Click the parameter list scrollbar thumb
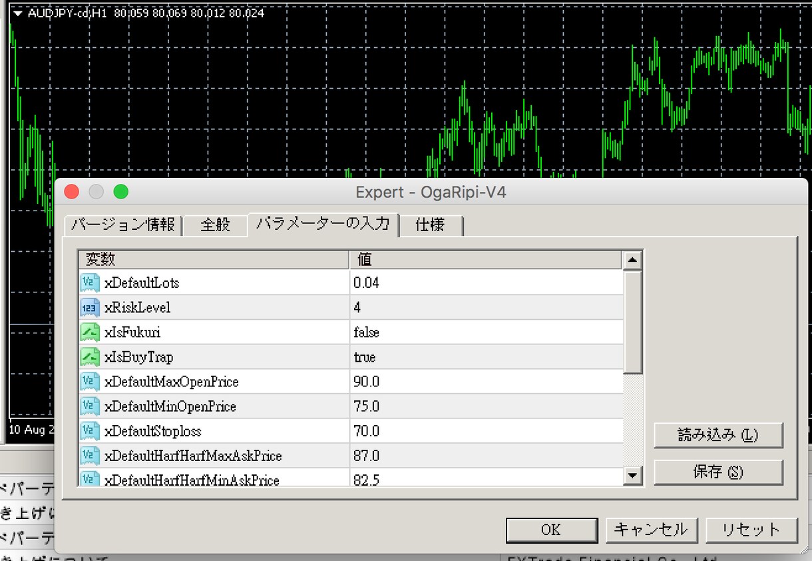 pyautogui.click(x=632, y=321)
